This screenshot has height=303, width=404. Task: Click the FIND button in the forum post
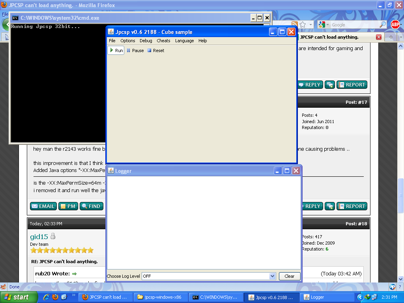(92, 206)
